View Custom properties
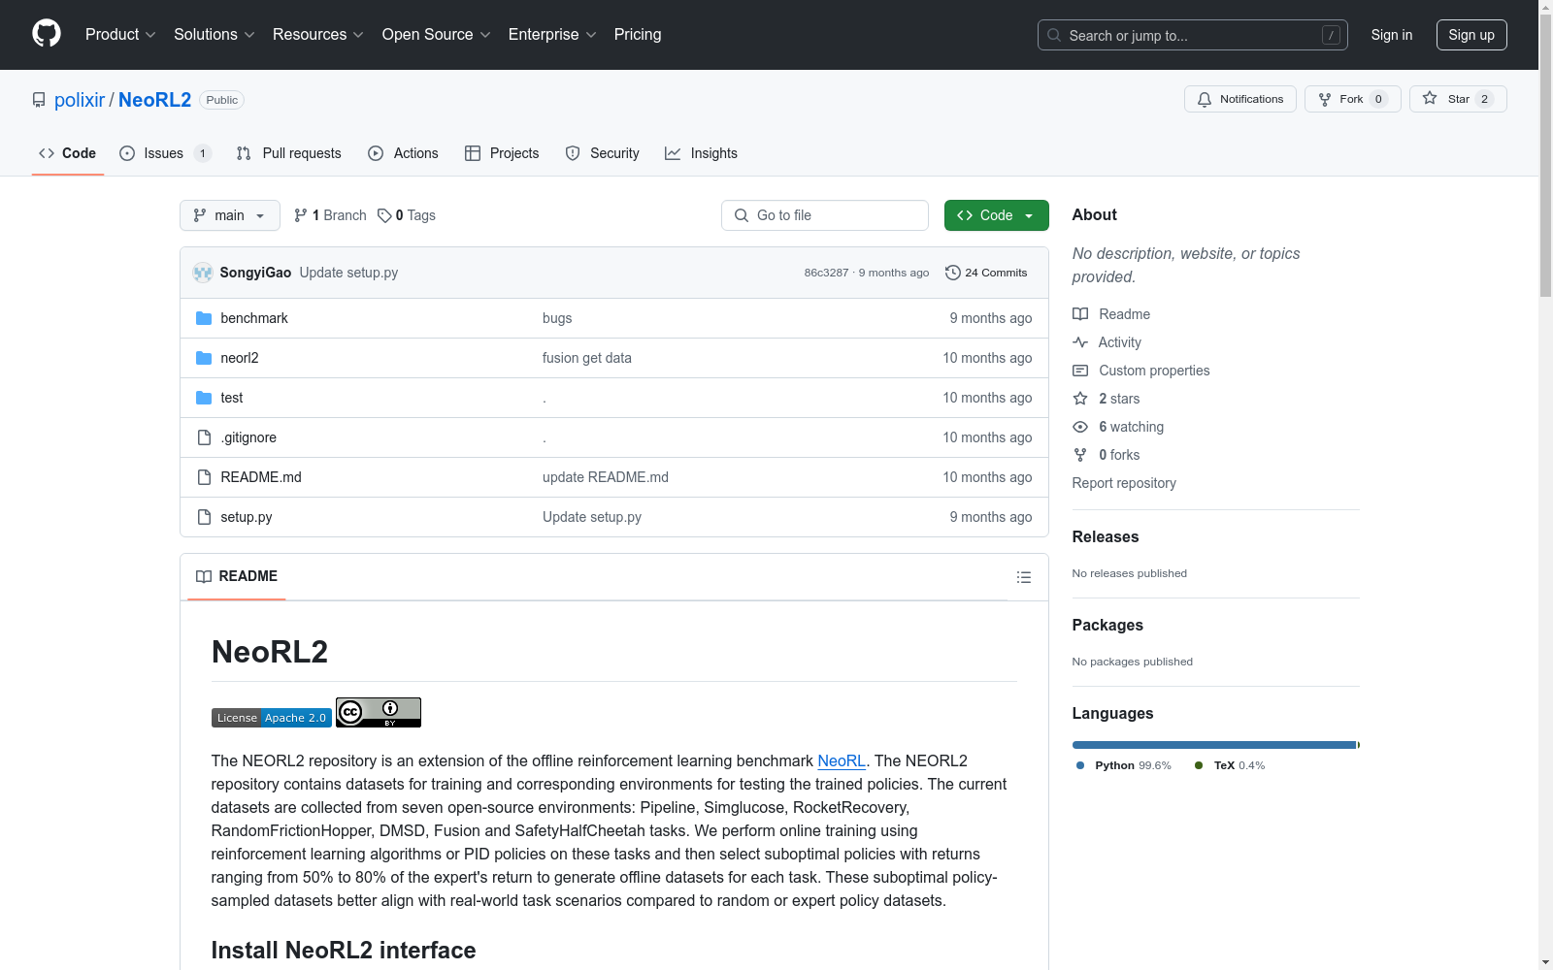 [1141, 371]
